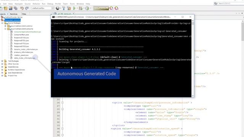Open the arrow next to globe icon
Image resolution: width=244 pixels, height=137 pixels.
click(60, 8)
